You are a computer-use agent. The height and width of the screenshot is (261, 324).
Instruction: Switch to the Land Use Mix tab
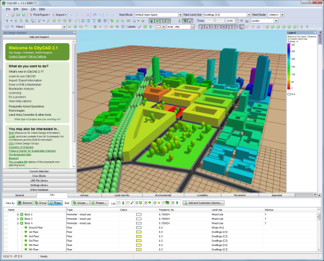click(122, 195)
